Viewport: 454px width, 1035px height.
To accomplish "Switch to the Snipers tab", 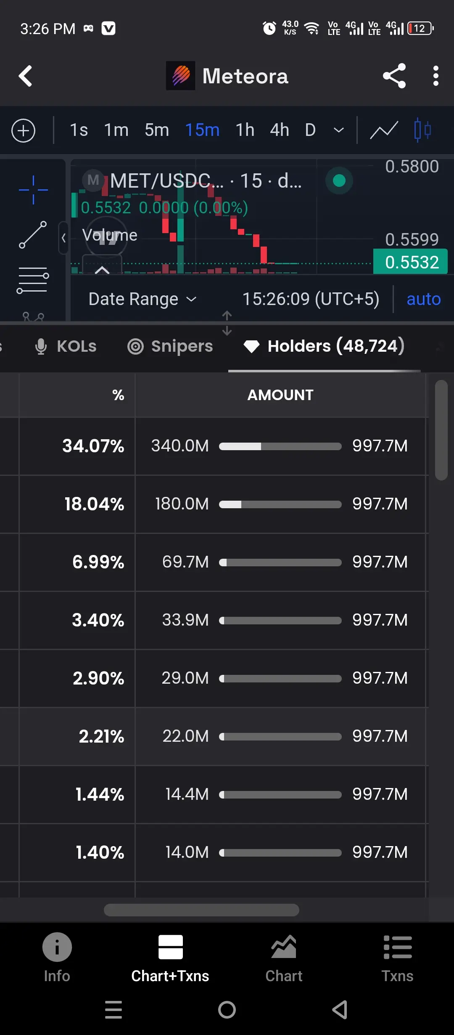I will [170, 346].
